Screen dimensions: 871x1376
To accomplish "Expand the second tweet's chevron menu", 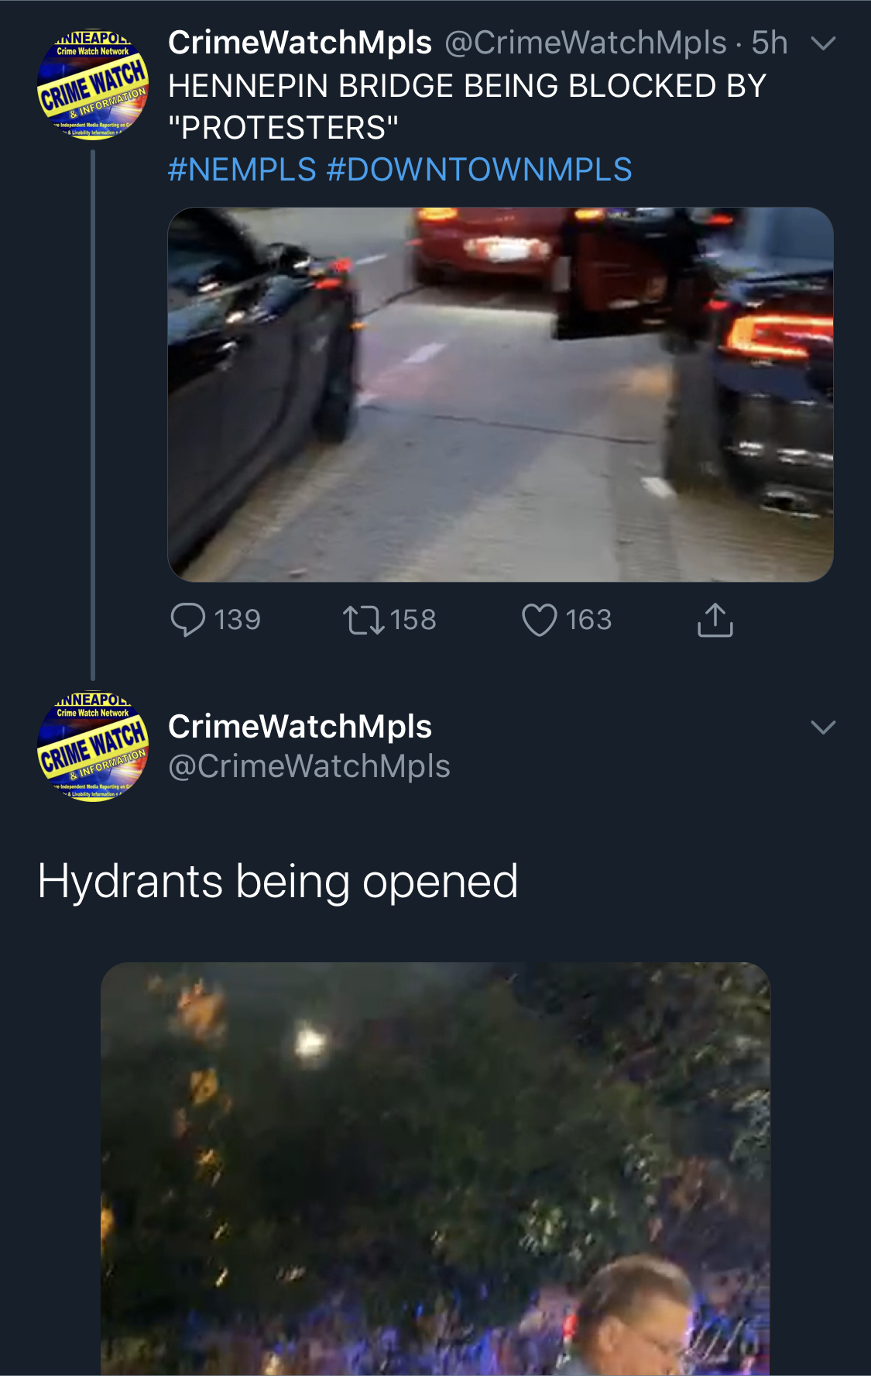I will [x=823, y=727].
